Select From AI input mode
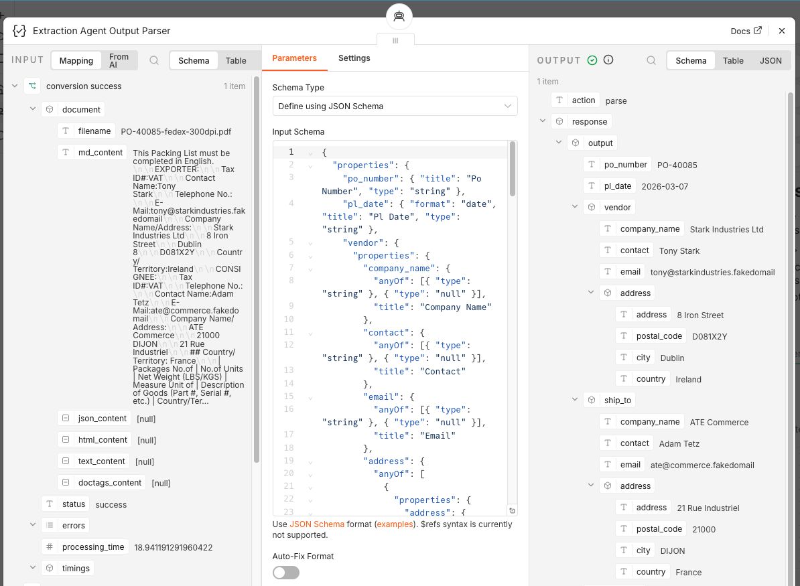 click(x=119, y=61)
